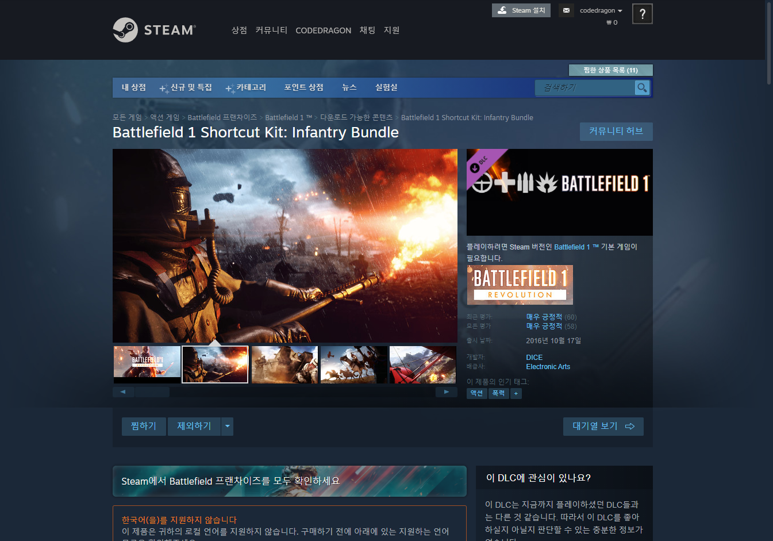Click the 모든 게임 breadcrumb link
The height and width of the screenshot is (541, 773).
point(127,117)
